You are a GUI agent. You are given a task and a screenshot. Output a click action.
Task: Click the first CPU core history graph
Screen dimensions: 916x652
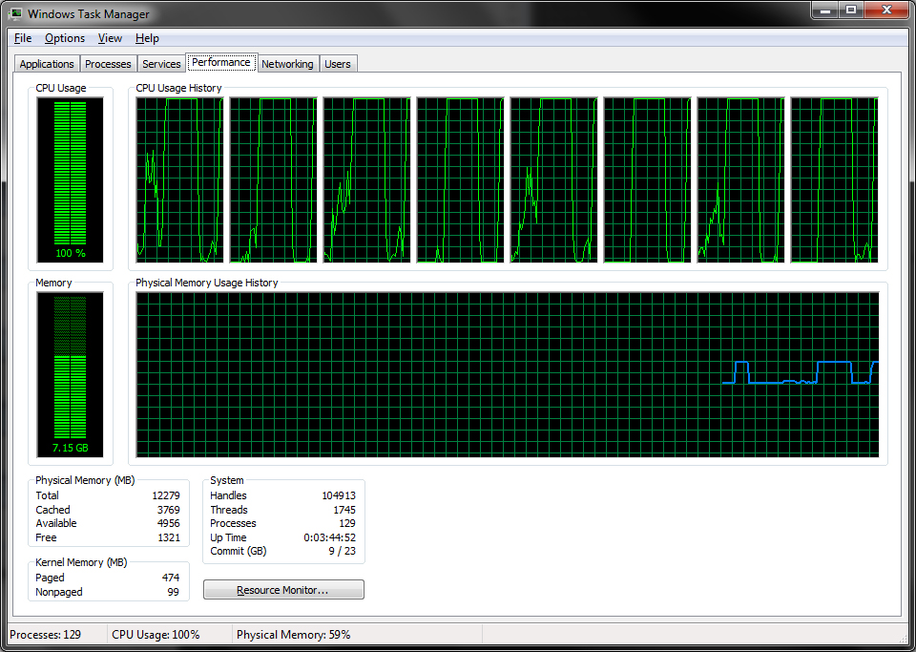click(179, 179)
